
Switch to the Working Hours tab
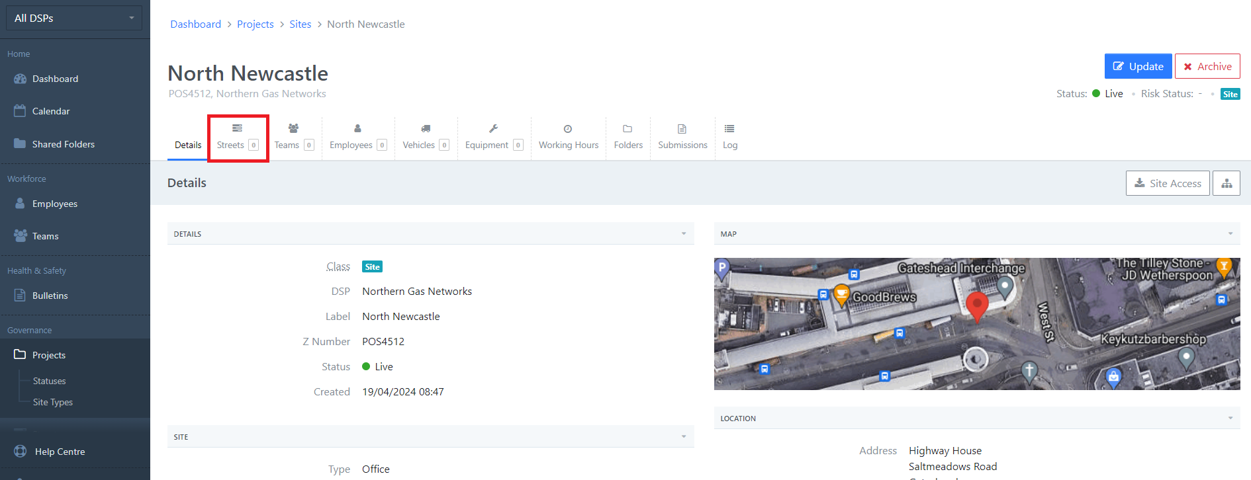click(569, 138)
